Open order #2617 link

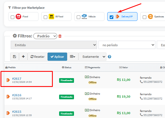(17, 79)
